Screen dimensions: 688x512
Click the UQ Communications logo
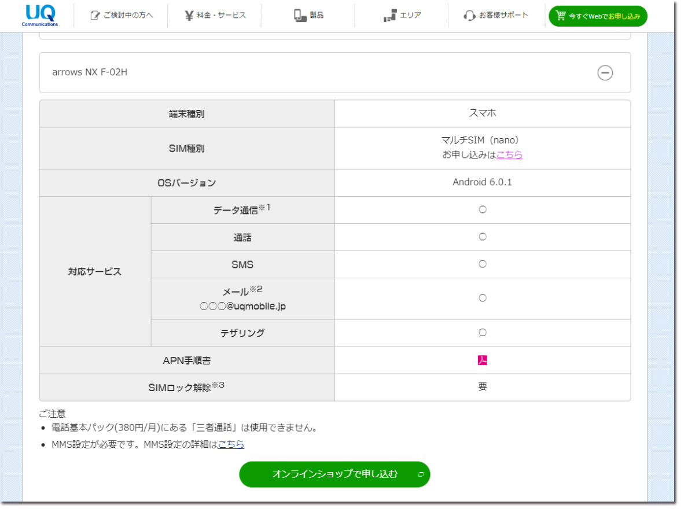[x=40, y=15]
